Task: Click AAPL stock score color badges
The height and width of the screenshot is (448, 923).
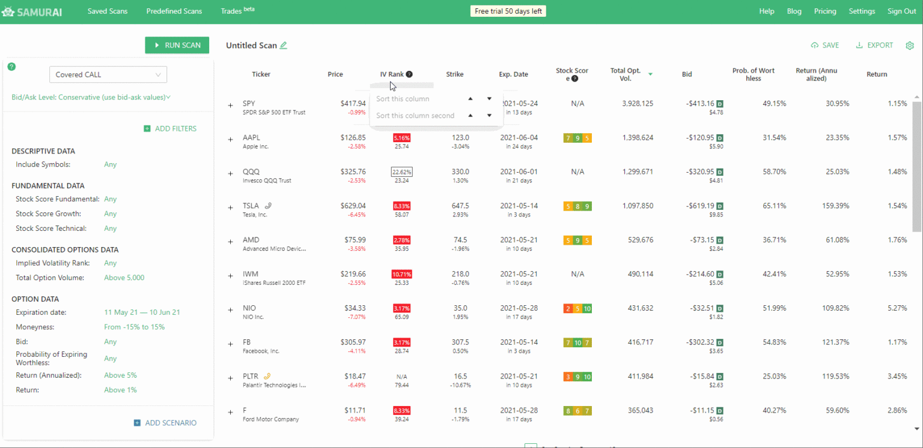Action: point(577,138)
